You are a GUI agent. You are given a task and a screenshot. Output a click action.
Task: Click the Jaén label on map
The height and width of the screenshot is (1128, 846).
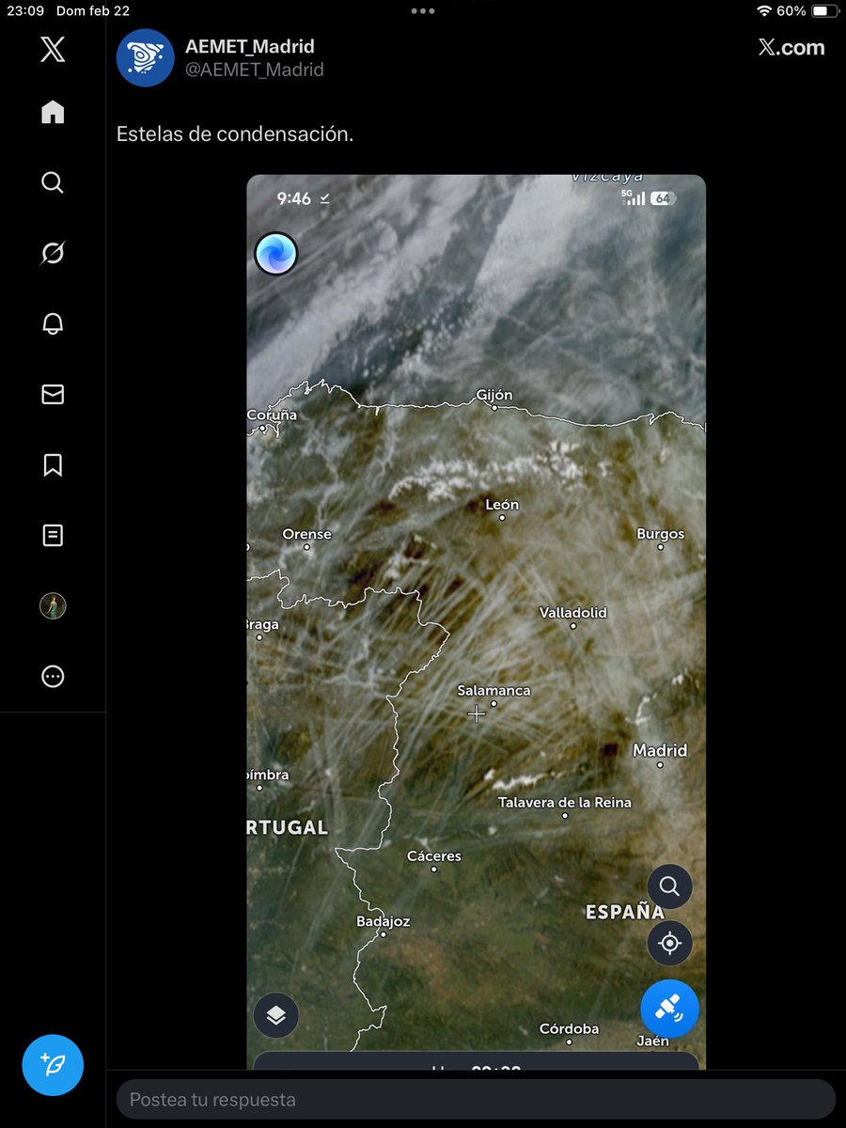point(653,1041)
